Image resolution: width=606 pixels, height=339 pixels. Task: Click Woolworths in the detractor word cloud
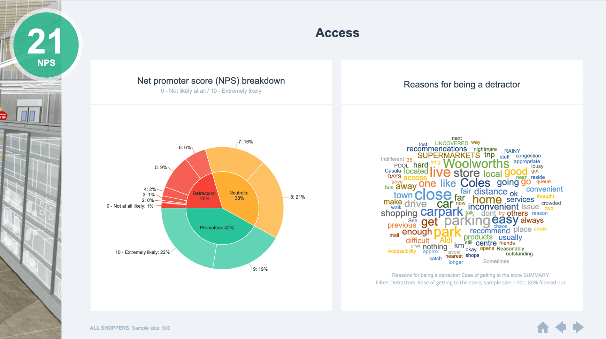(477, 163)
